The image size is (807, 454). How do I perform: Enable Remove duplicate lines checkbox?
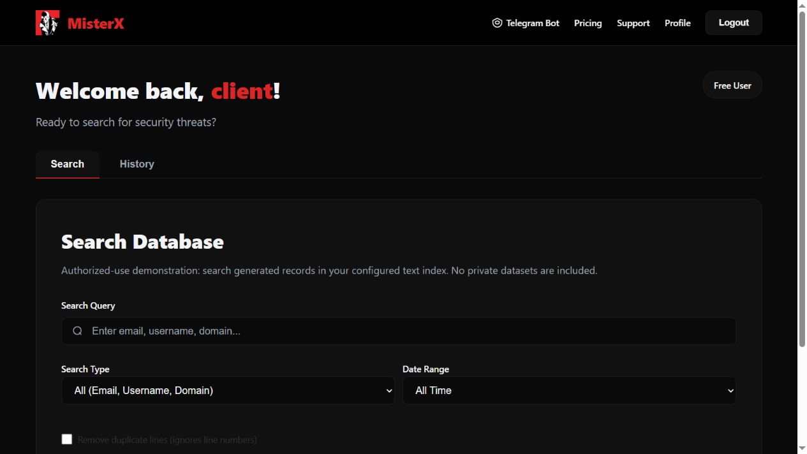click(67, 439)
